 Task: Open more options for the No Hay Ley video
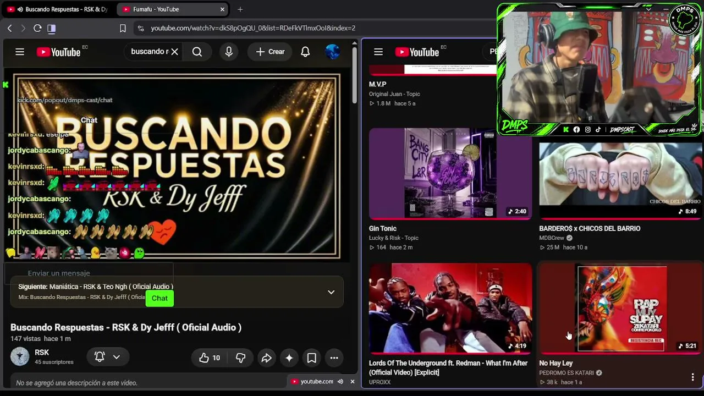pyautogui.click(x=692, y=377)
